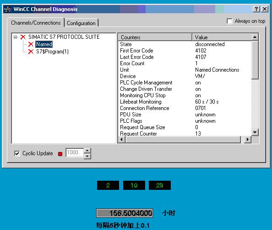
Task: Click the Unit counter row
Action: tap(185, 70)
